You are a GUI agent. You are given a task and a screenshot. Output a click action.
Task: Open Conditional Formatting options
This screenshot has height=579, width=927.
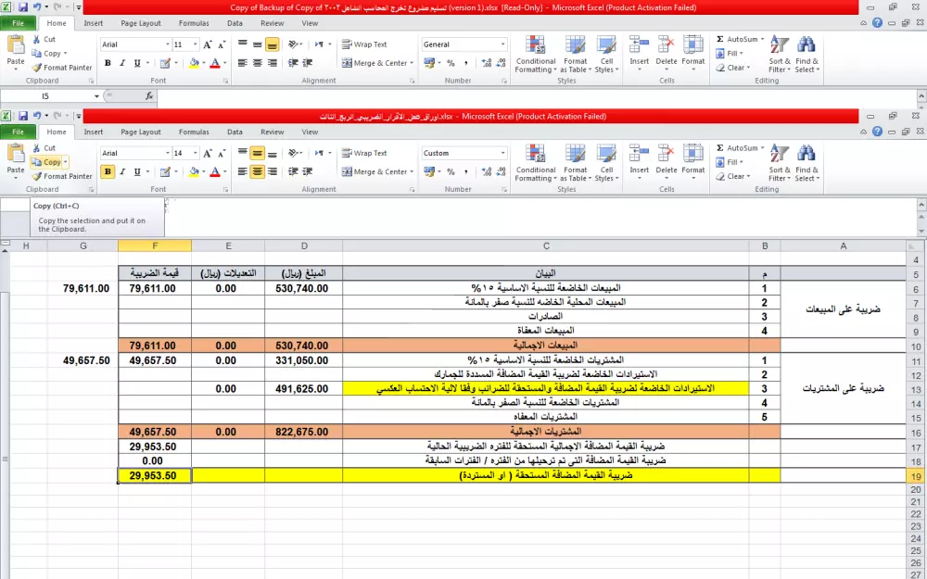tap(535, 162)
